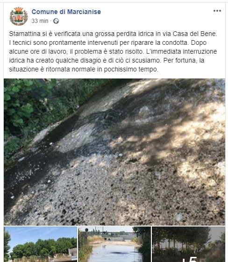Click the public globe privacy icon
Screen dimensions: 228x262
click(56, 21)
